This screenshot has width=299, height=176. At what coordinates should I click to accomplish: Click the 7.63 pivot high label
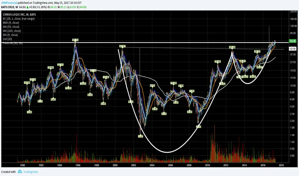click(192, 91)
